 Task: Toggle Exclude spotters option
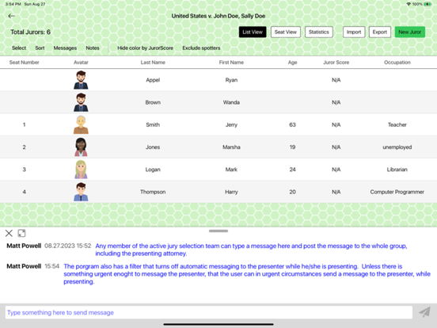[201, 48]
